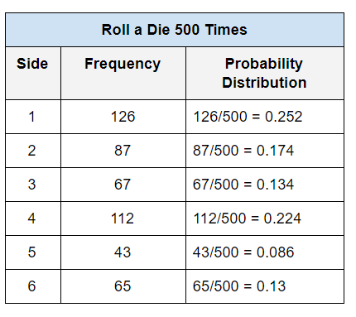This screenshot has height=317, width=356.
Task: Click the frequency cell showing 67
Action: tap(123, 185)
